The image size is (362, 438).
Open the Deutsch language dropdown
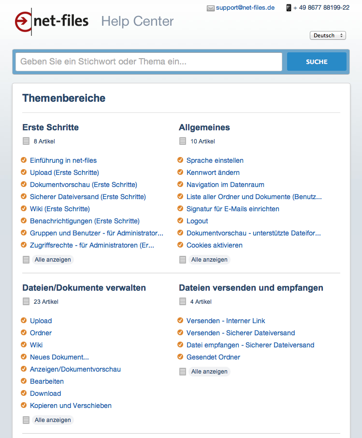pyautogui.click(x=328, y=35)
